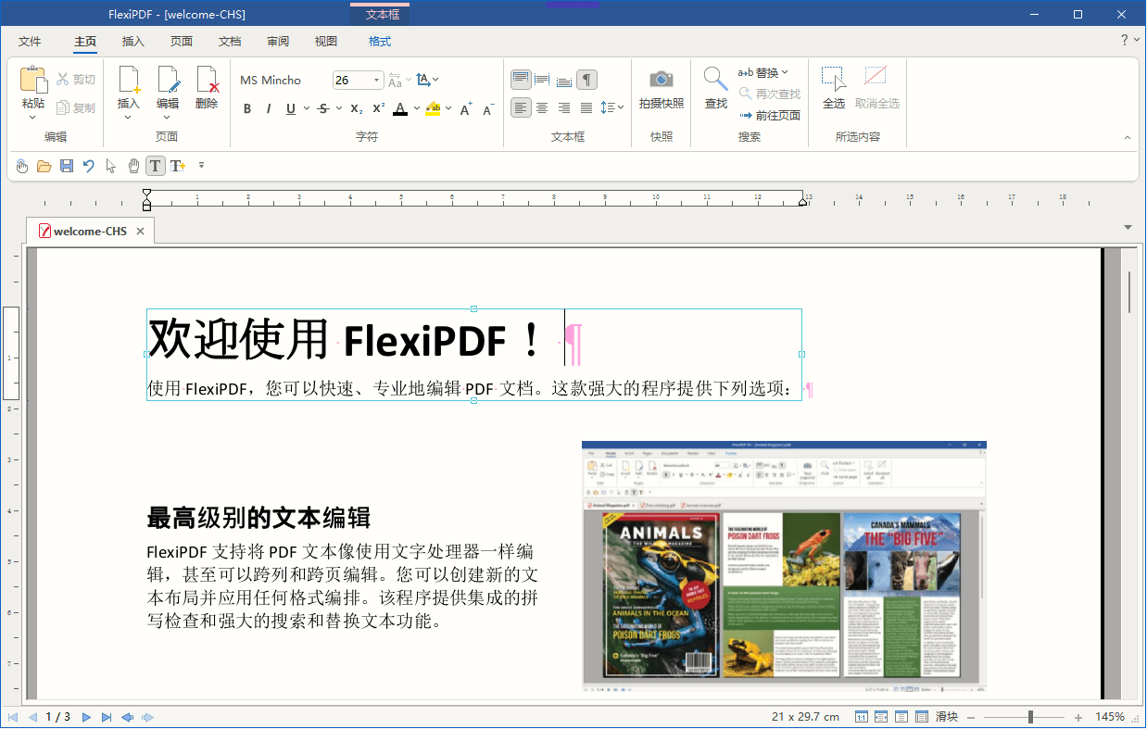The width and height of the screenshot is (1147, 729).
Task: Click the plus button to zoom in
Action: [1078, 718]
